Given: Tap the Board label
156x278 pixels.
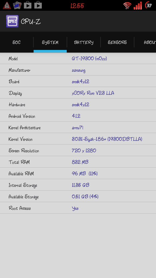Looking at the screenshot, I should pyautogui.click(x=14, y=82).
